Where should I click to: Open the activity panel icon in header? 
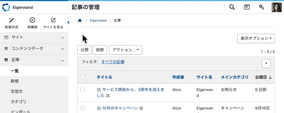click(x=247, y=7)
